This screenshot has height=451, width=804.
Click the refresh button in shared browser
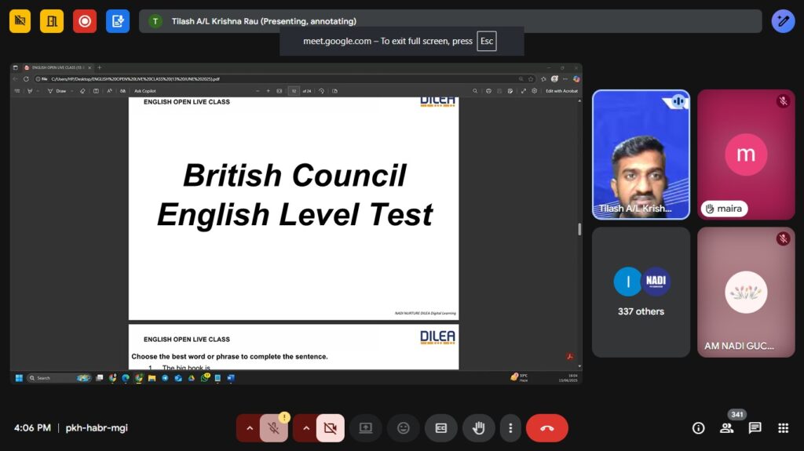26,79
